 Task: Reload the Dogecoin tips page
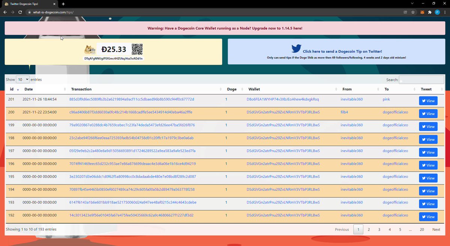pyautogui.click(x=20, y=12)
